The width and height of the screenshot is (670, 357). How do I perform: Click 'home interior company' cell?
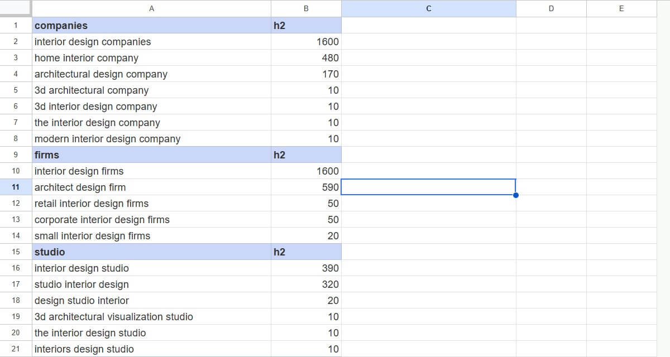pyautogui.click(x=151, y=57)
